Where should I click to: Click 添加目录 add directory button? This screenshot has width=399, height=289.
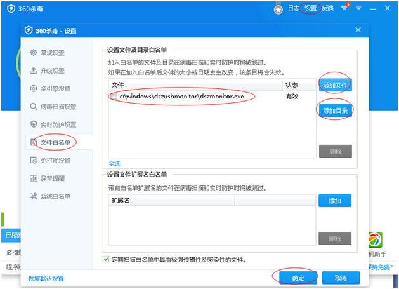pos(335,111)
